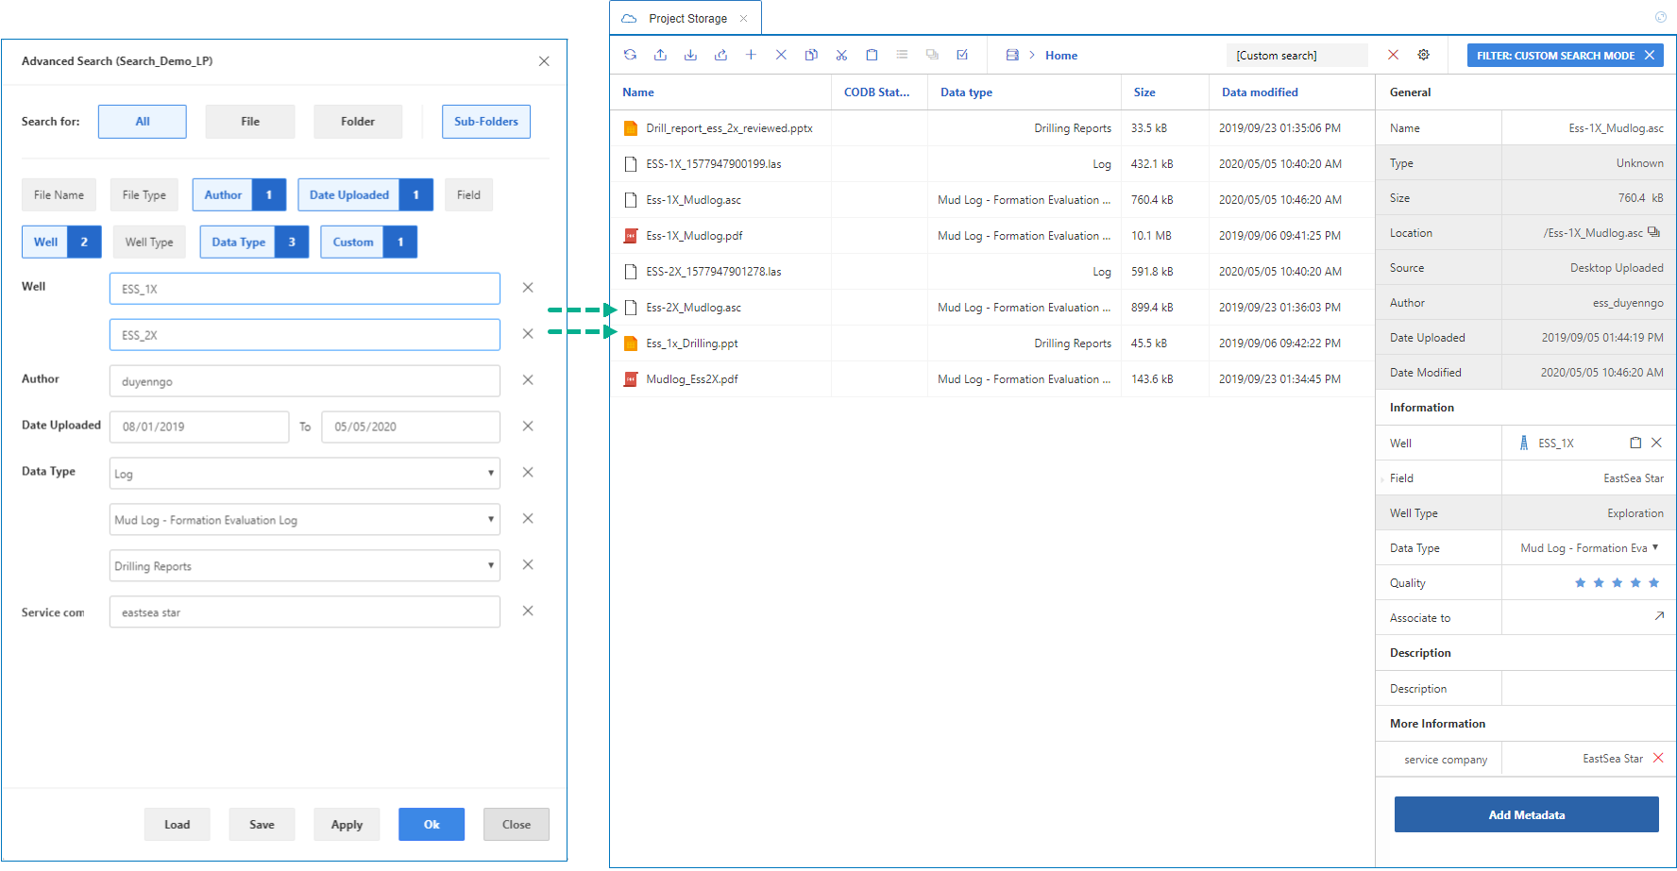Screen dimensions: 1677x871
Task: Remove the Drilling Reports data type criterion
Action: coord(528,565)
